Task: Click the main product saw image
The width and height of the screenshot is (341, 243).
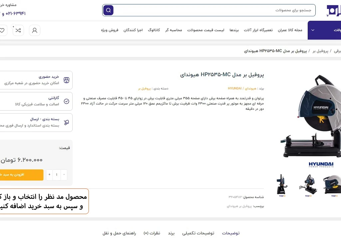Action: click(x=311, y=116)
